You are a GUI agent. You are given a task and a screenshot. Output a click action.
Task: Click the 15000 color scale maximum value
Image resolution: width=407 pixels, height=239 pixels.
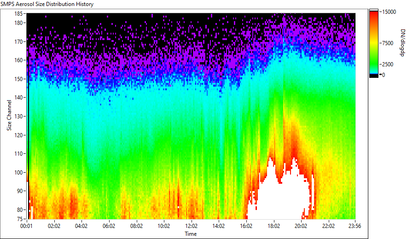389,12
